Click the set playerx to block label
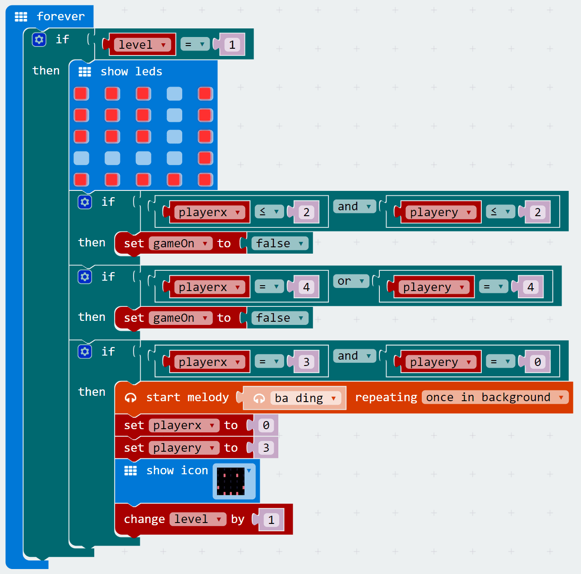The image size is (581, 574). pyautogui.click(x=134, y=426)
